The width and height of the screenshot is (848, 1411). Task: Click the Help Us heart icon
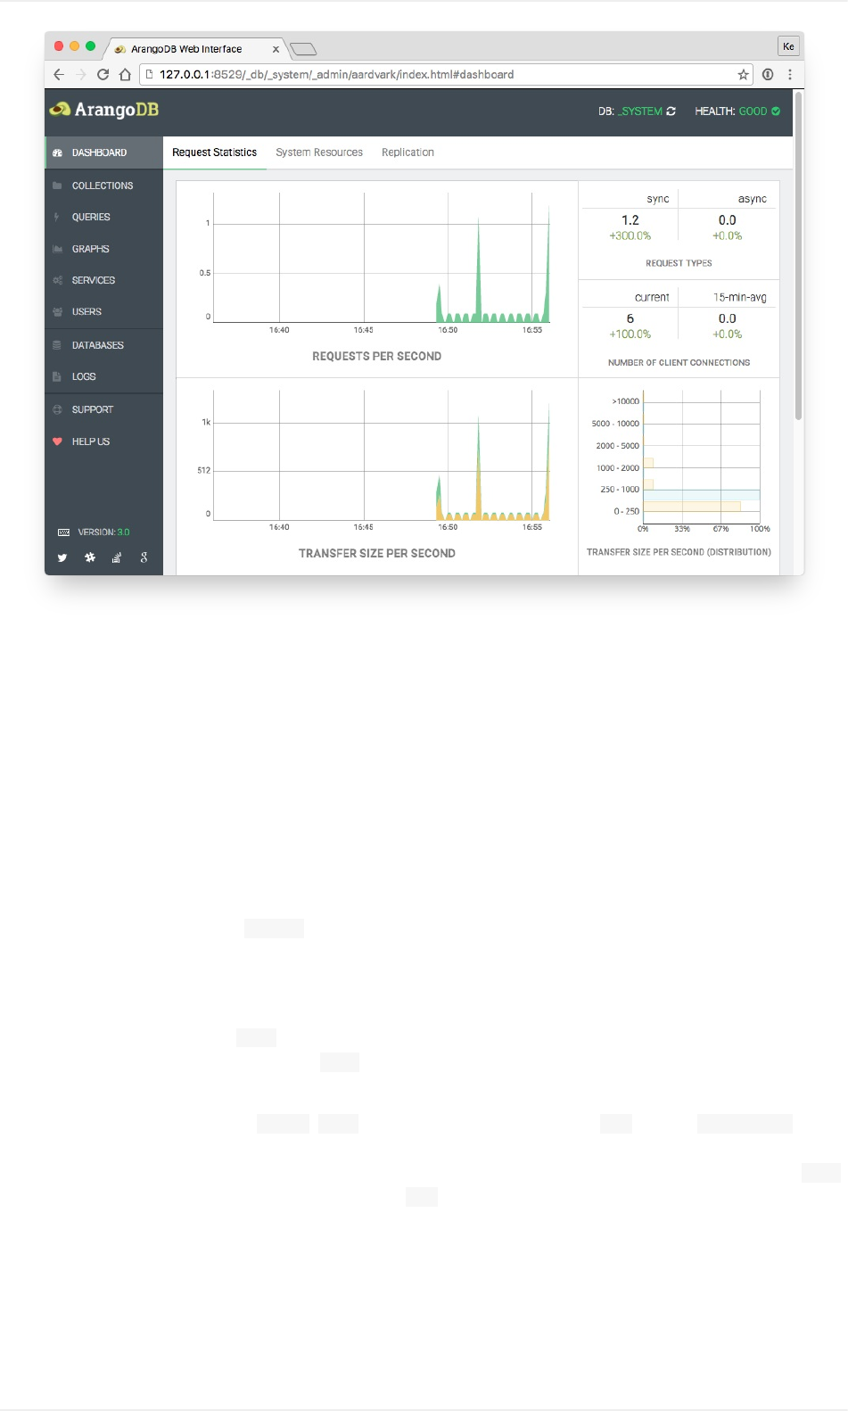[x=58, y=441]
